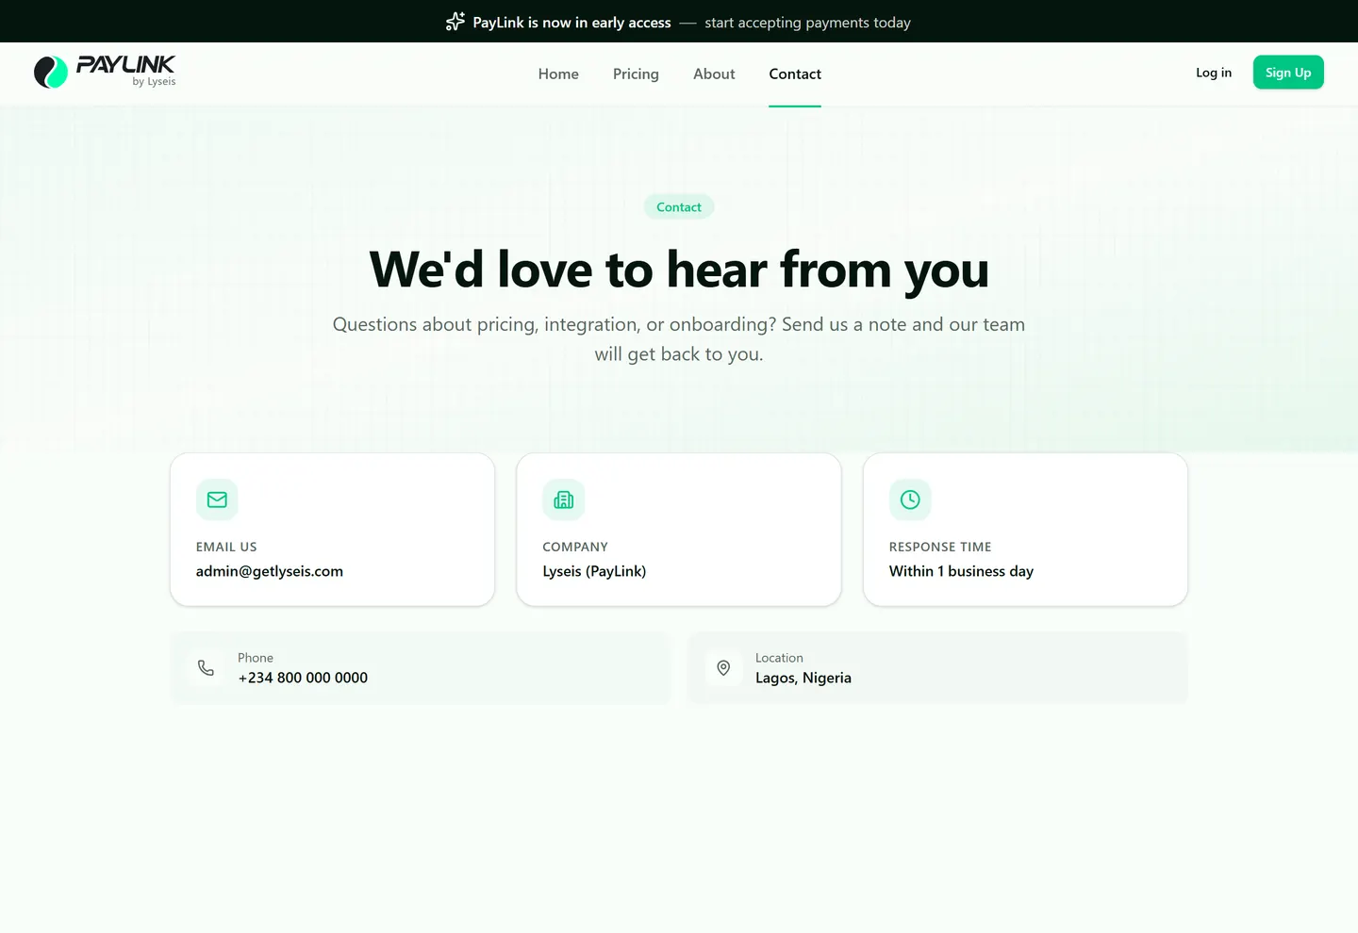Viewport: 1358px width, 933px height.
Task: Click the 'We'd love to hear from you' heading
Action: [679, 270]
